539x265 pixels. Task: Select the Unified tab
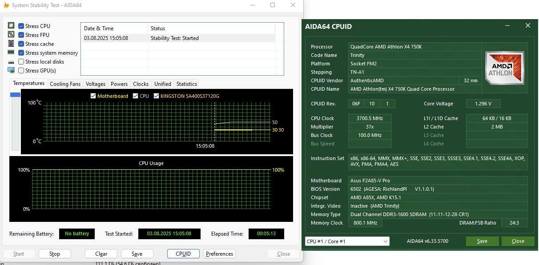point(162,84)
